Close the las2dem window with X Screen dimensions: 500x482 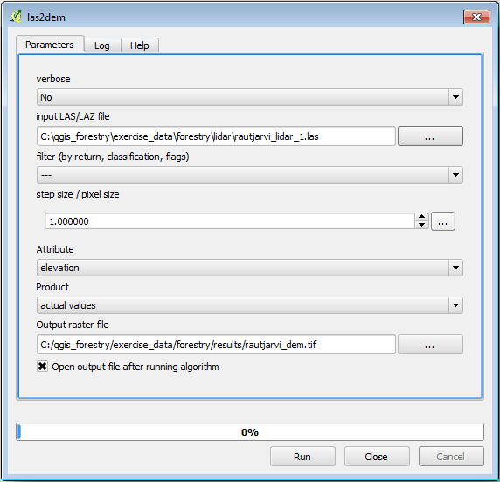click(476, 17)
